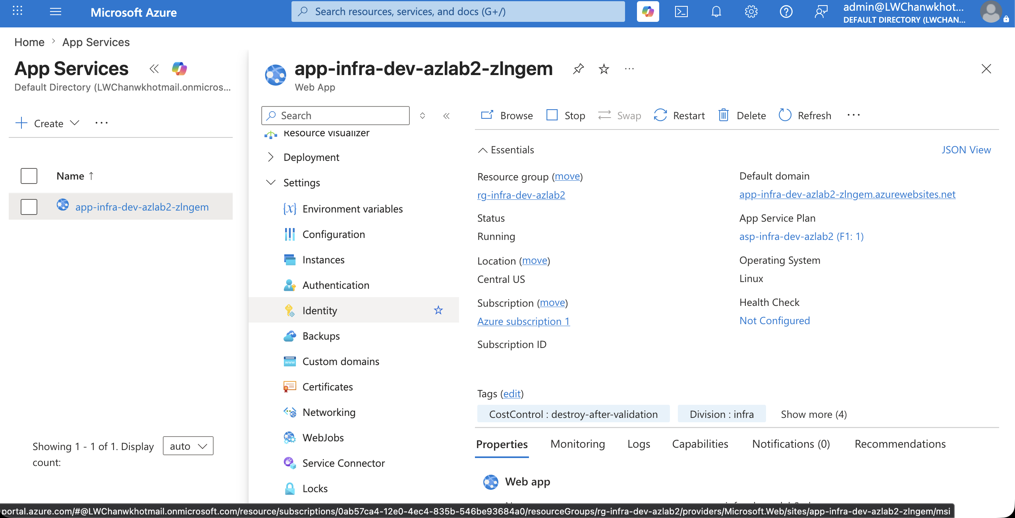Open the Recommendations tab

coord(900,444)
